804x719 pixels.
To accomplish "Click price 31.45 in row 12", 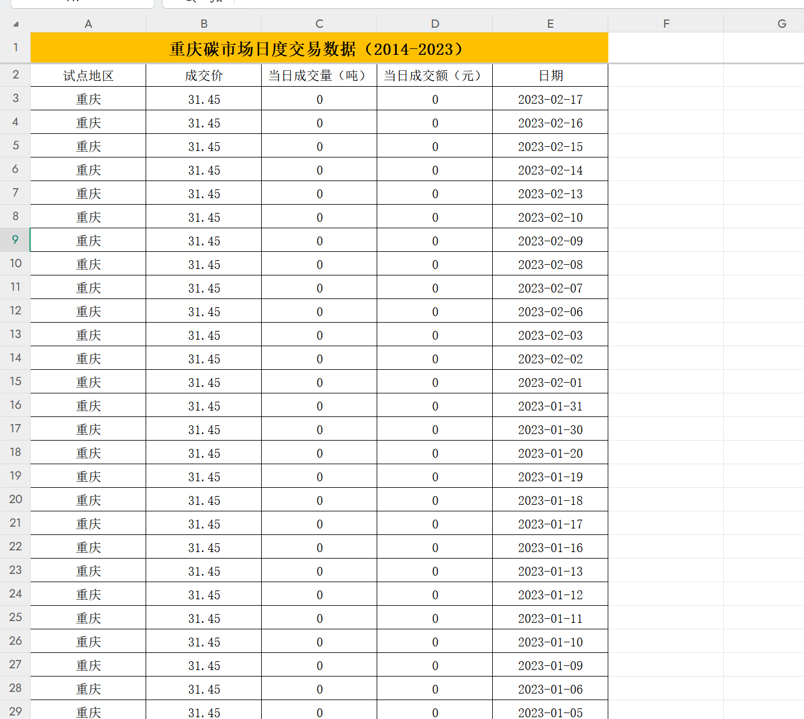I will tap(204, 311).
